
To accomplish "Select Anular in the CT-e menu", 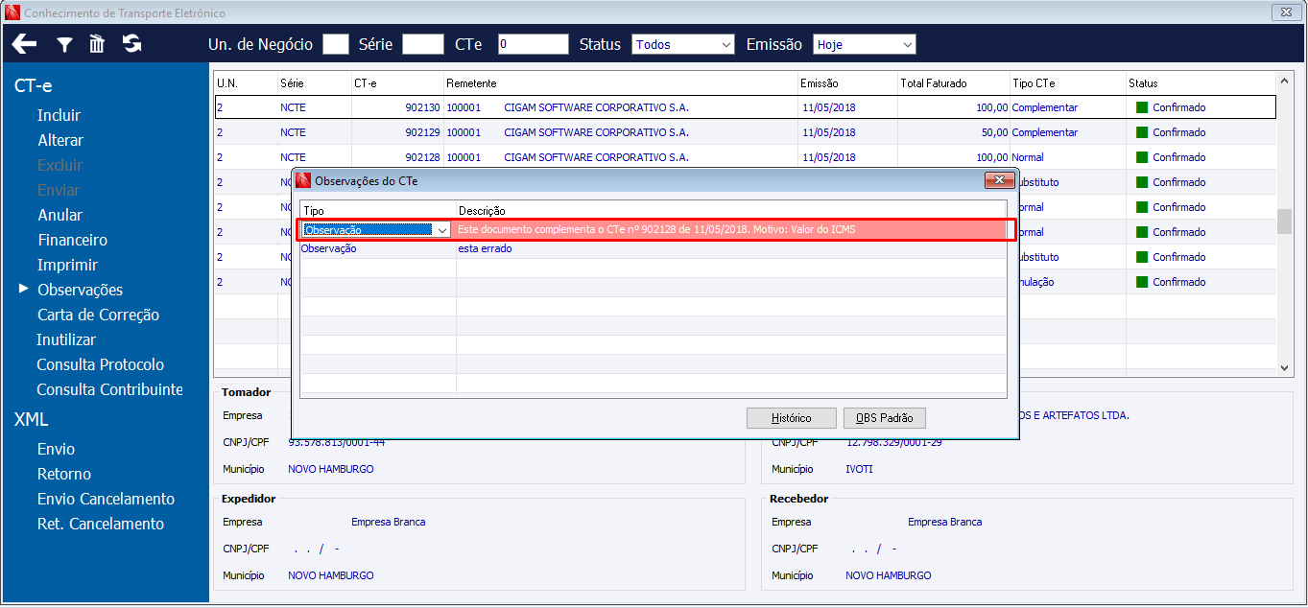I will tap(59, 215).
